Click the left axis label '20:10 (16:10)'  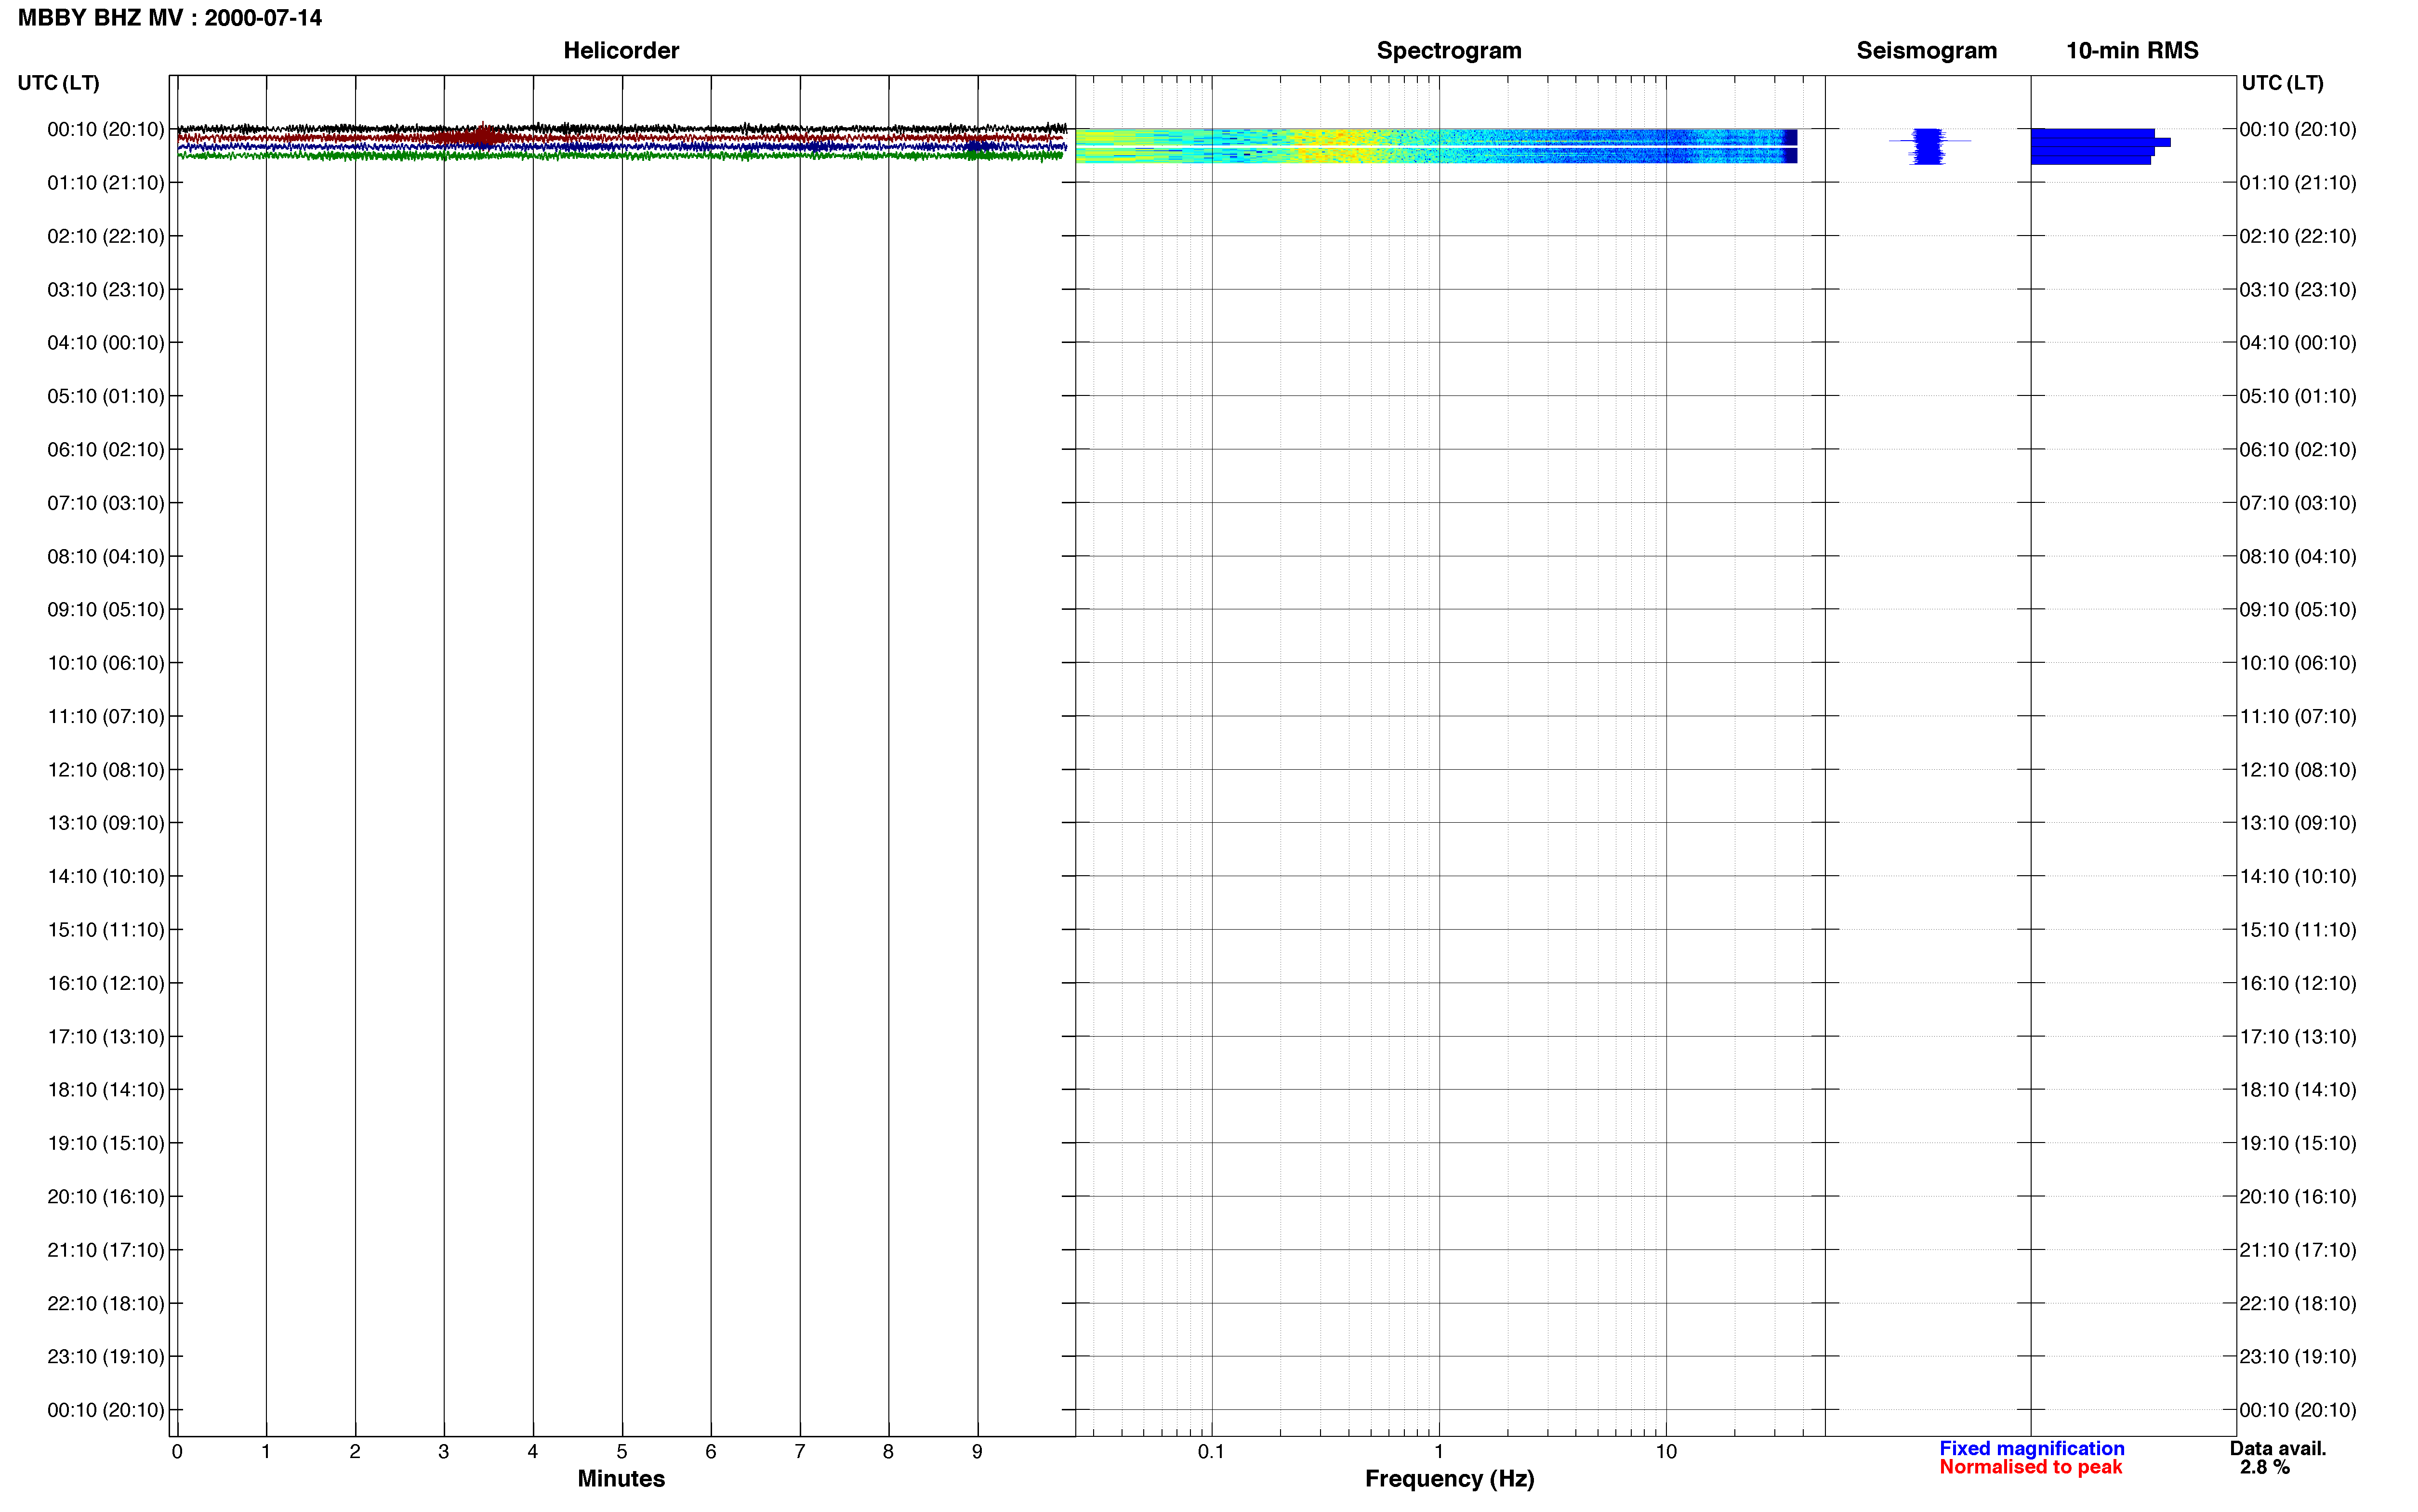(x=106, y=1197)
